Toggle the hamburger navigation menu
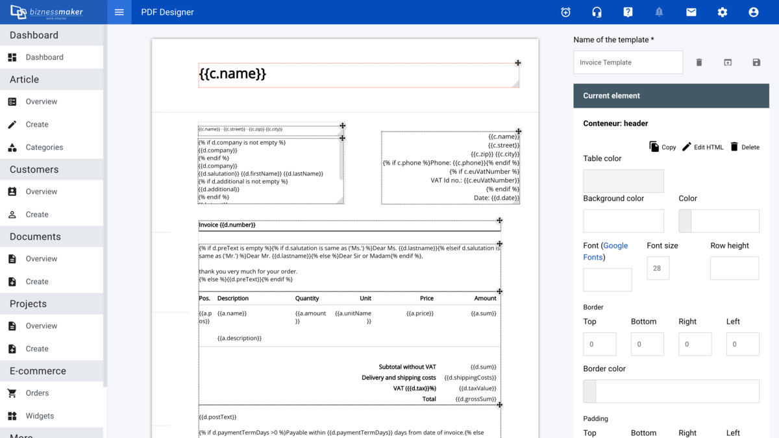Viewport: 779px width, 438px height. pos(119,12)
